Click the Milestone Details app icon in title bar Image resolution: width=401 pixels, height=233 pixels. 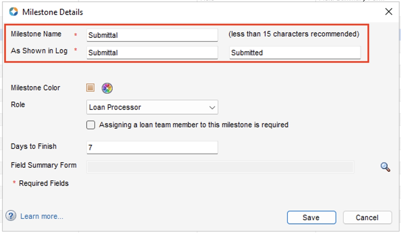[x=13, y=12]
